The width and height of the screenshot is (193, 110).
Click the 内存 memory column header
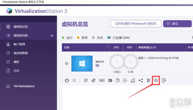pos(130,47)
